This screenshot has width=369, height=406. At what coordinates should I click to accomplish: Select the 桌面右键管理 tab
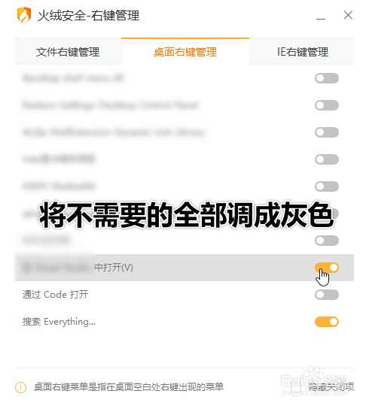(x=185, y=52)
